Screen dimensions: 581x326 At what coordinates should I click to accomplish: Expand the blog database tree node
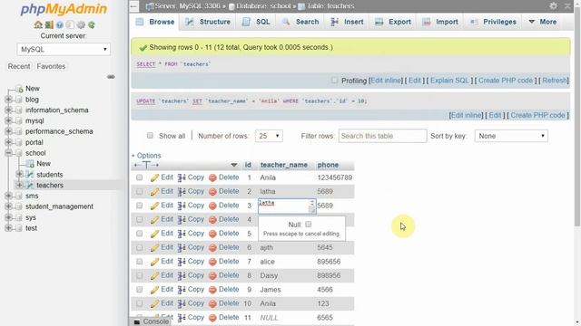coord(8,100)
